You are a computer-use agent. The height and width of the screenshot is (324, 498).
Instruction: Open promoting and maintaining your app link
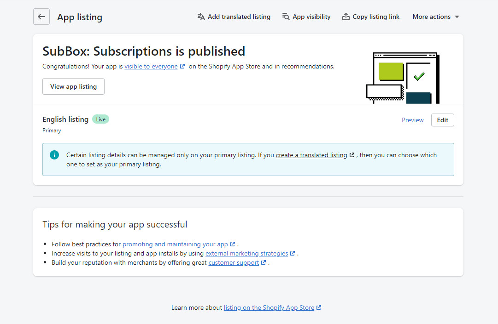click(176, 244)
